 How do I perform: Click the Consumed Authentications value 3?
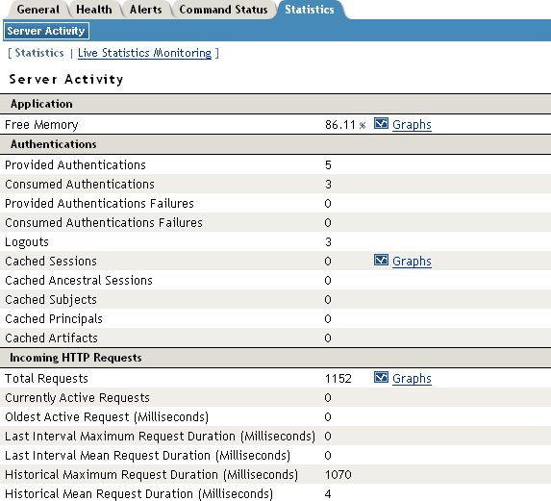point(328,185)
